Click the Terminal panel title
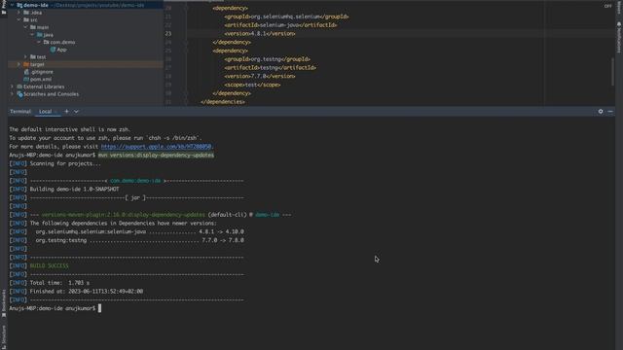Viewport: 623px width, 350px height. 20,112
